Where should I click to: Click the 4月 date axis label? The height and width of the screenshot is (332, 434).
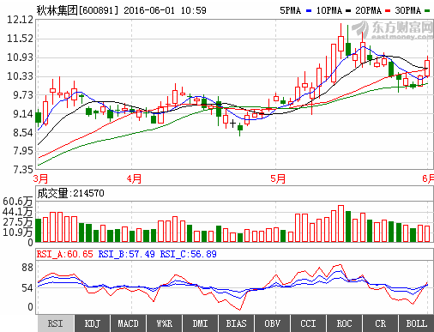(134, 179)
